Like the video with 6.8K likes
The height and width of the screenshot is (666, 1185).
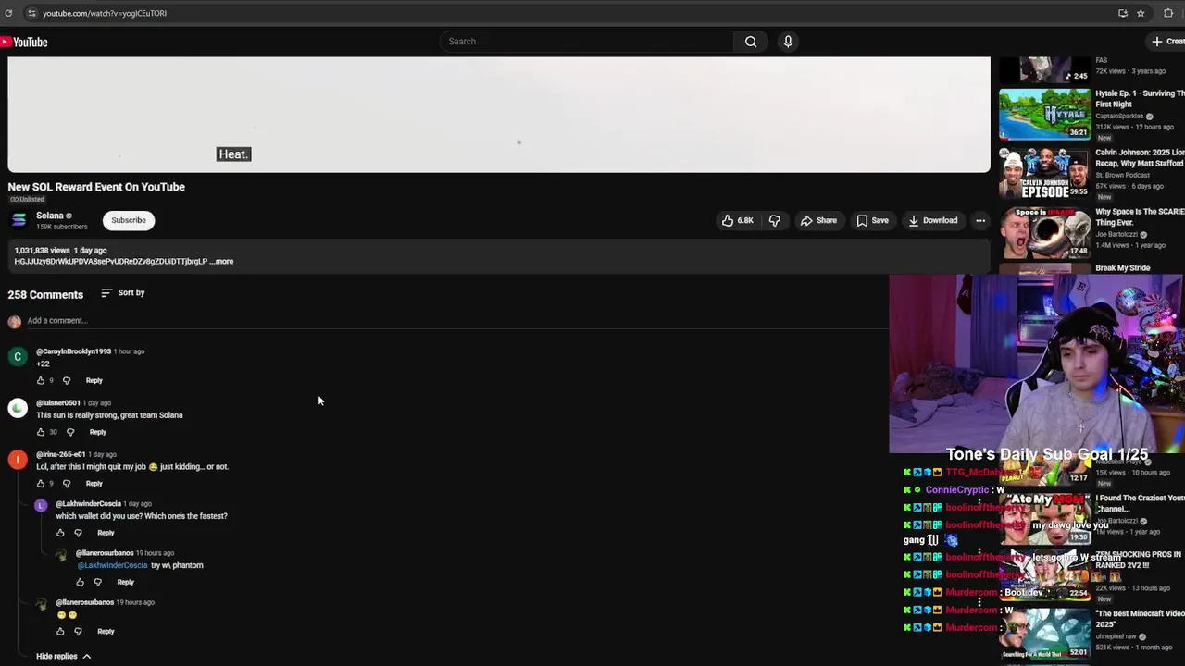tap(738, 220)
